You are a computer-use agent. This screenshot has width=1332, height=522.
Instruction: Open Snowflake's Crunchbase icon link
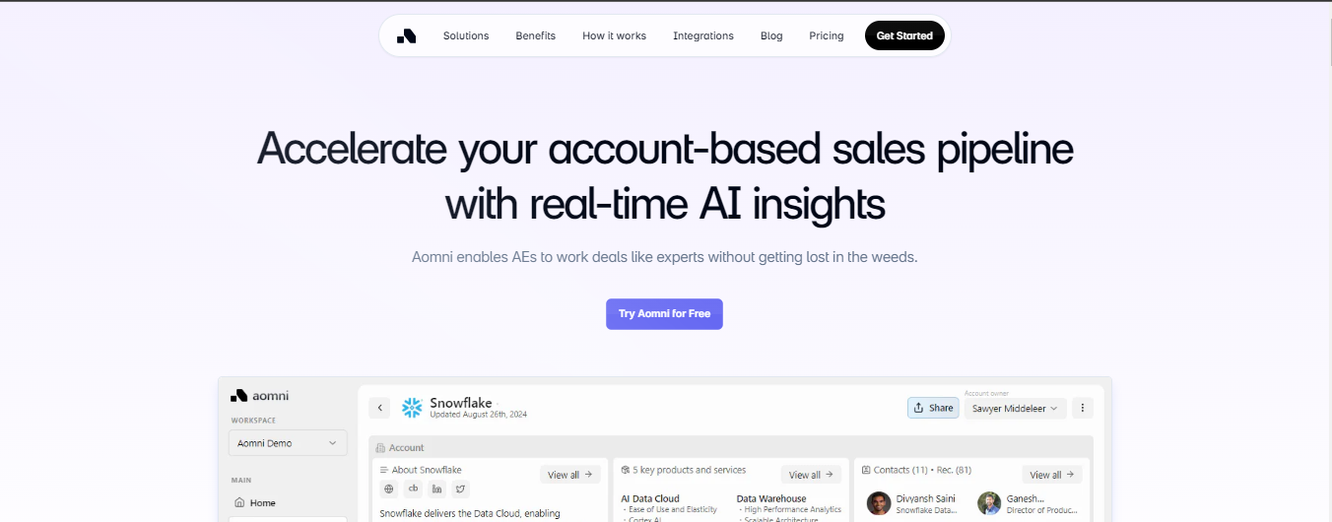coord(414,489)
